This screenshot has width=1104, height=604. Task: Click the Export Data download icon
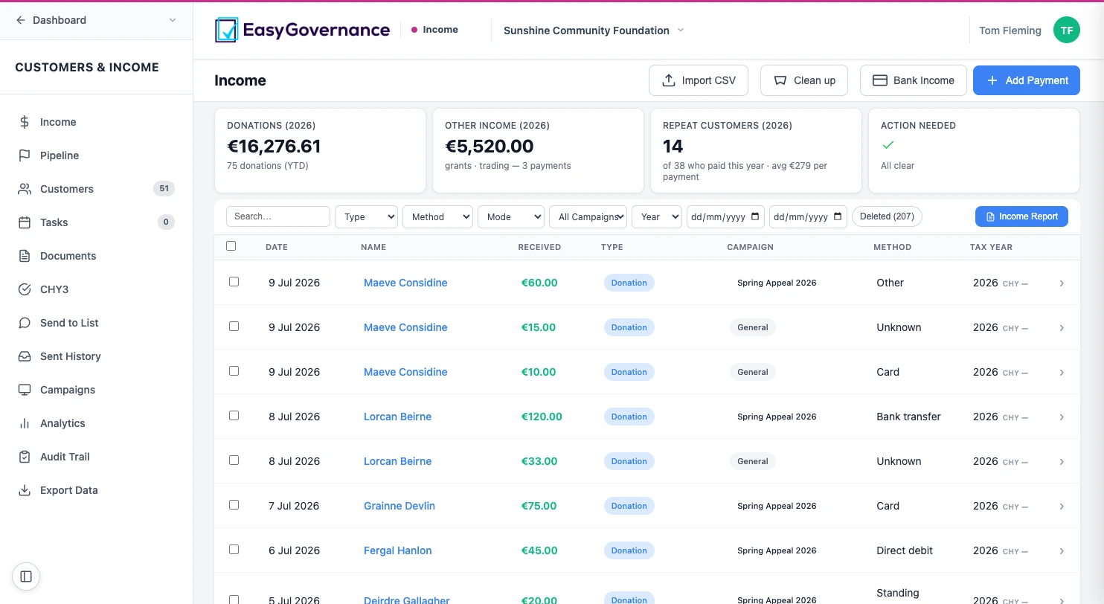pos(25,490)
